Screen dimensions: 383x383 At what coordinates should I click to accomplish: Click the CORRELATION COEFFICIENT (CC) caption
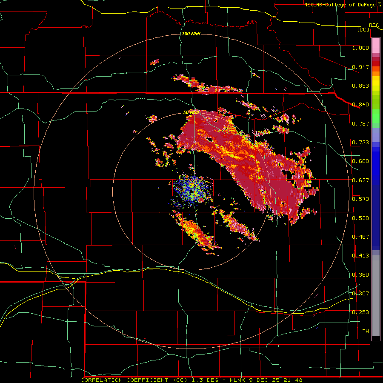pos(134,380)
